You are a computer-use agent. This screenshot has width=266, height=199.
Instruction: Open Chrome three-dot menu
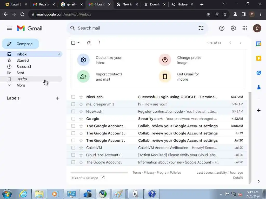260,15
